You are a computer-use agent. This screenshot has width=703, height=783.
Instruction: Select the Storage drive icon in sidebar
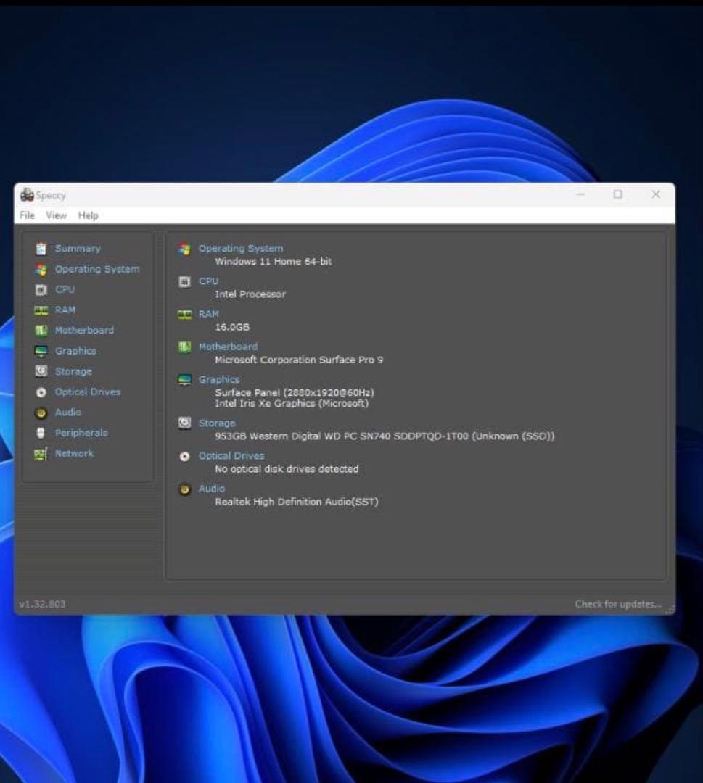click(x=41, y=371)
